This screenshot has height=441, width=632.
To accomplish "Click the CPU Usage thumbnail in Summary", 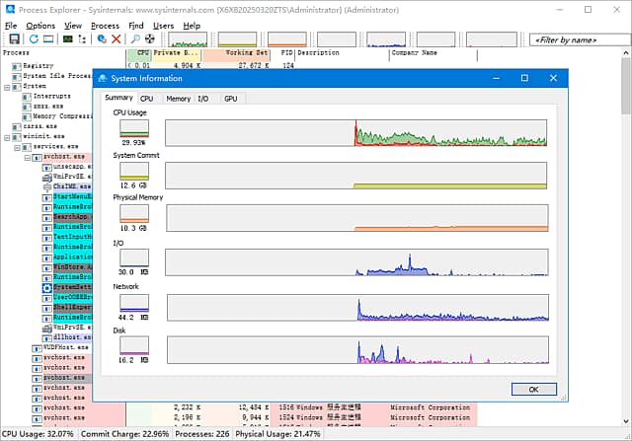I will click(x=133, y=130).
